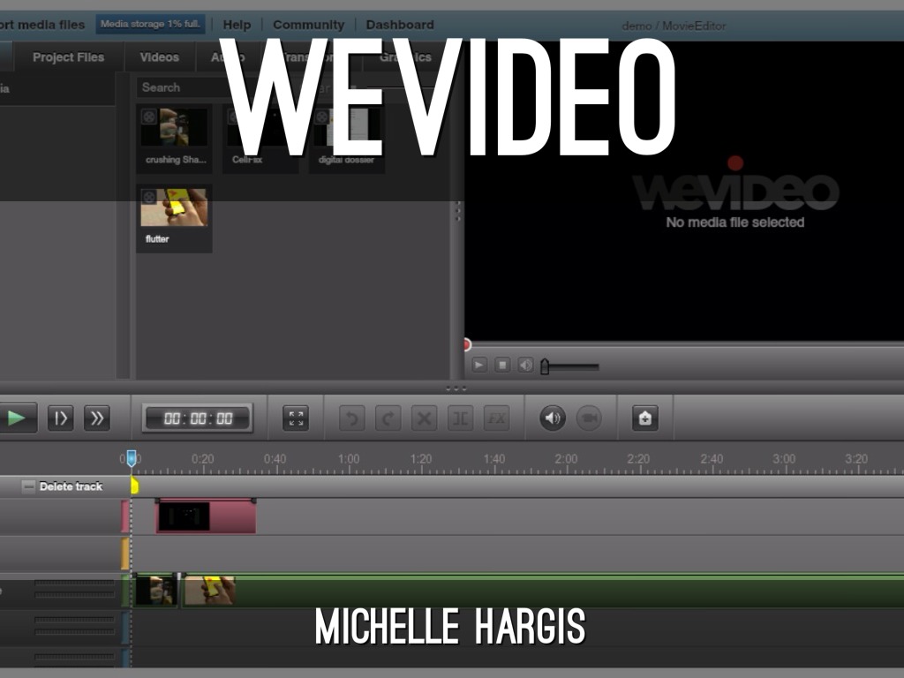Collapse track using minus beside Delete track

pyautogui.click(x=29, y=486)
